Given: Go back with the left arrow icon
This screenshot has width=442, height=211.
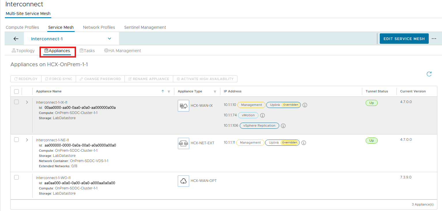Looking at the screenshot, I should [x=16, y=39].
